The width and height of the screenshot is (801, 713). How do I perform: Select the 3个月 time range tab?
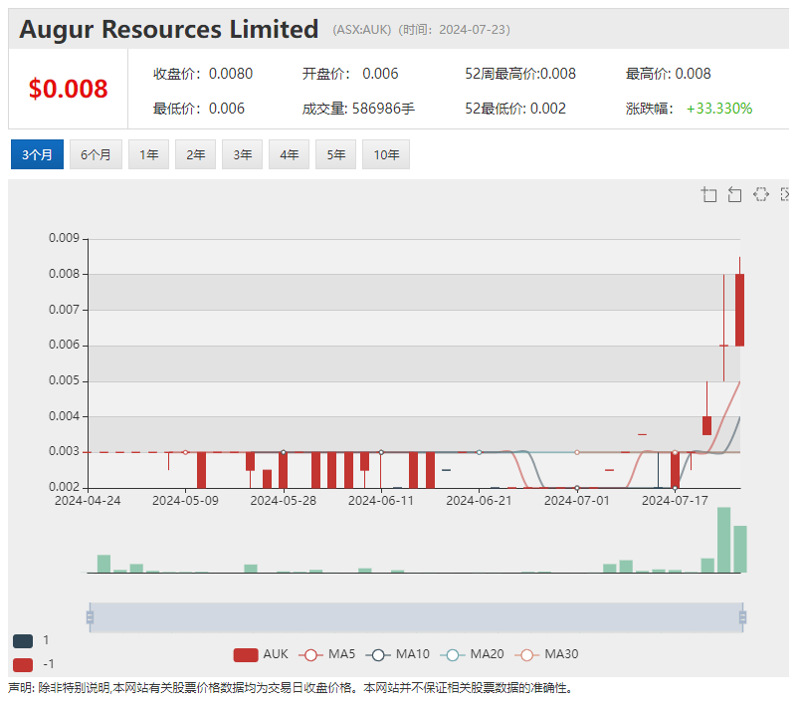(37, 154)
